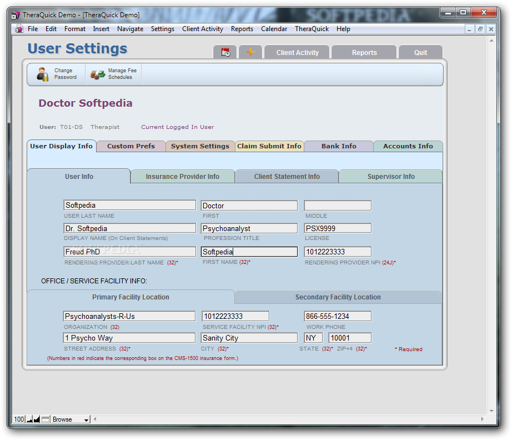Click the TheraQuick app icon in title bar
Image resolution: width=512 pixels, height=440 pixels.
click(x=16, y=15)
